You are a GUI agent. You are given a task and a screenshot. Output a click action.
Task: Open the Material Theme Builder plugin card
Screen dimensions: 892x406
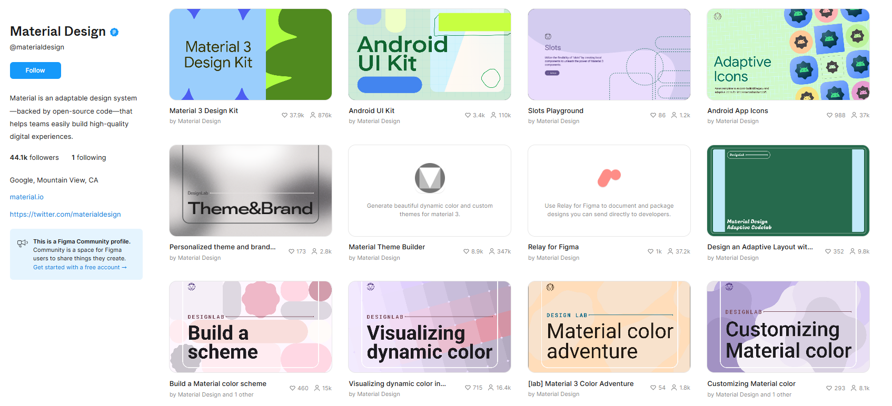430,190
